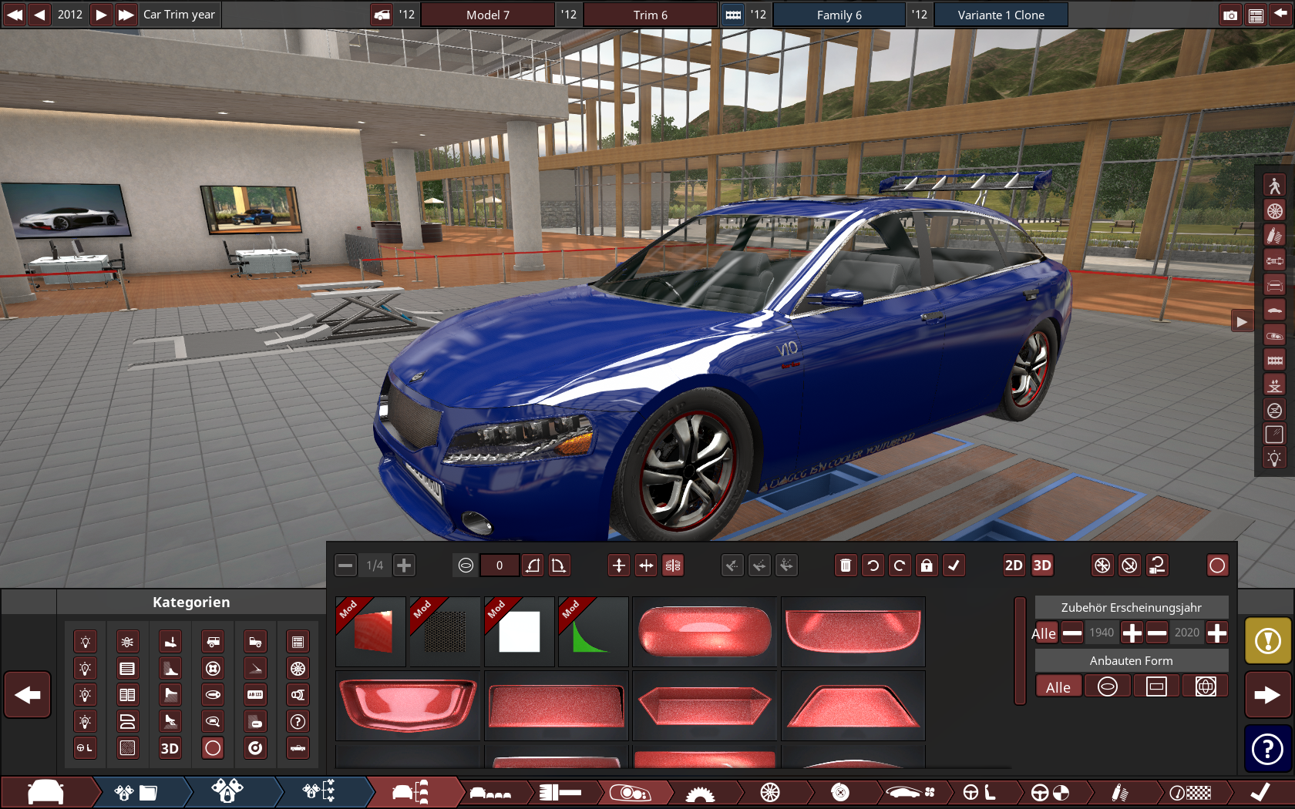Toggle the glass window icon in sidebar

tap(1274, 435)
